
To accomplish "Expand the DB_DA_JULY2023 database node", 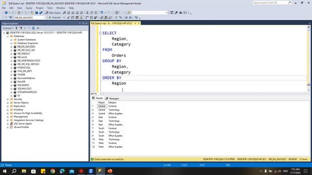I will 11,47.
